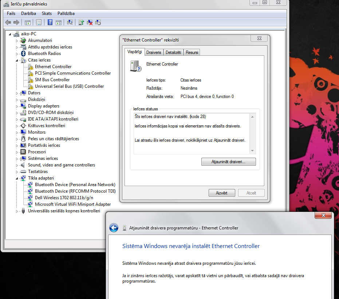The height and width of the screenshot is (299, 339).
Task: Click the Procesori processor icon in tree
Action: 23,152
